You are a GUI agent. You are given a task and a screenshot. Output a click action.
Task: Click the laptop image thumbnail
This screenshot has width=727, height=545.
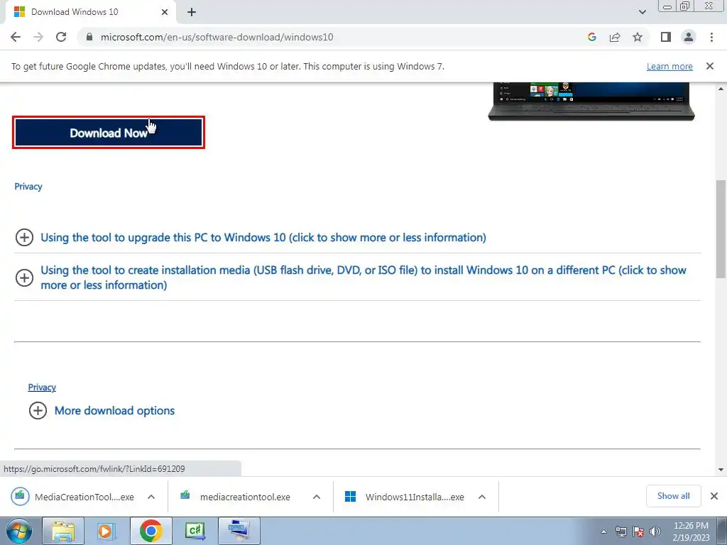click(591, 101)
